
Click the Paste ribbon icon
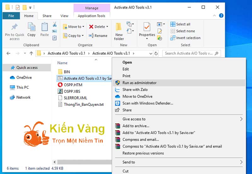(x=44, y=27)
